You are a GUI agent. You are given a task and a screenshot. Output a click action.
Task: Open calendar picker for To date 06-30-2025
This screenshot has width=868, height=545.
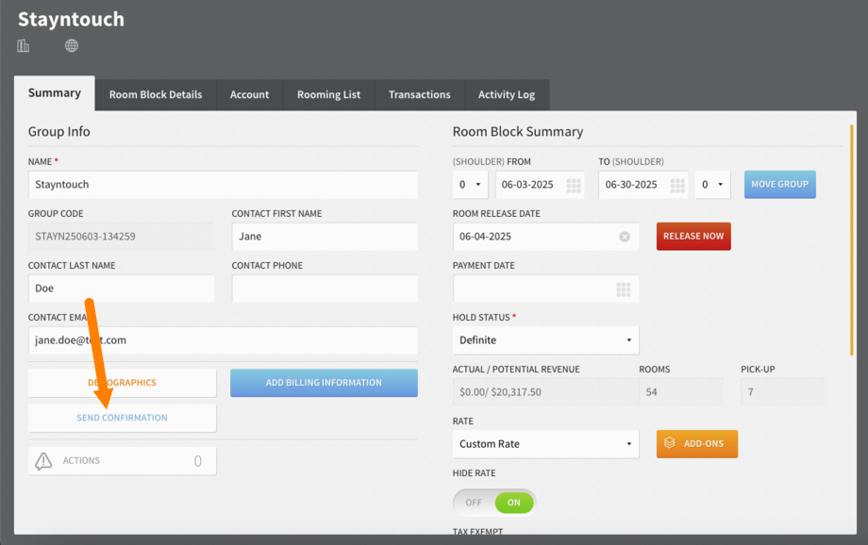677,186
